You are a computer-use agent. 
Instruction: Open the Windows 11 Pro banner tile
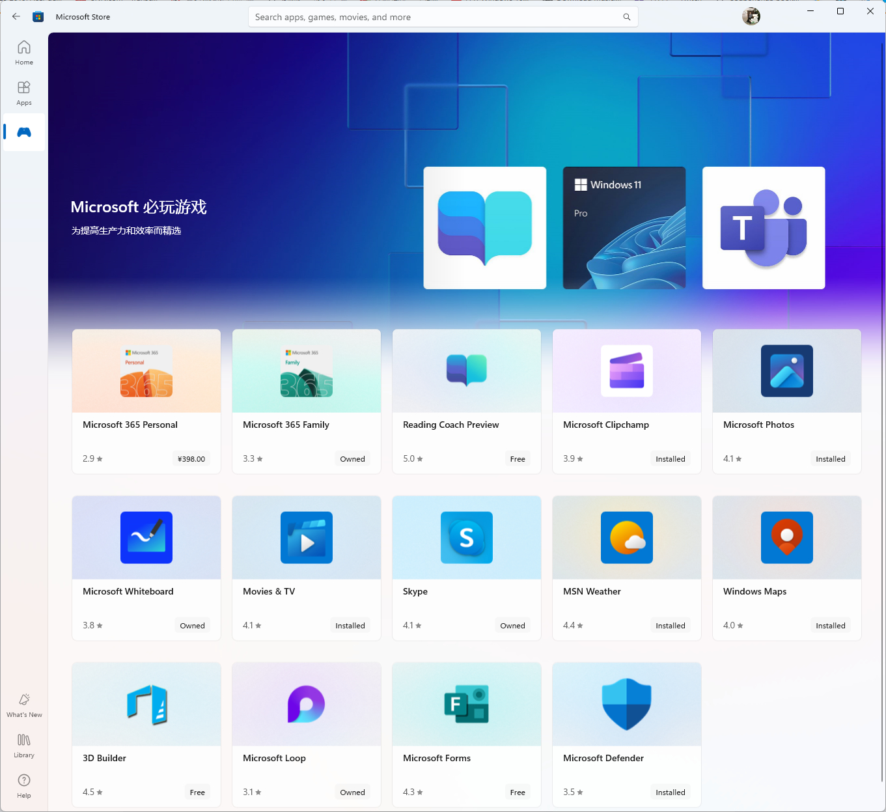(624, 228)
